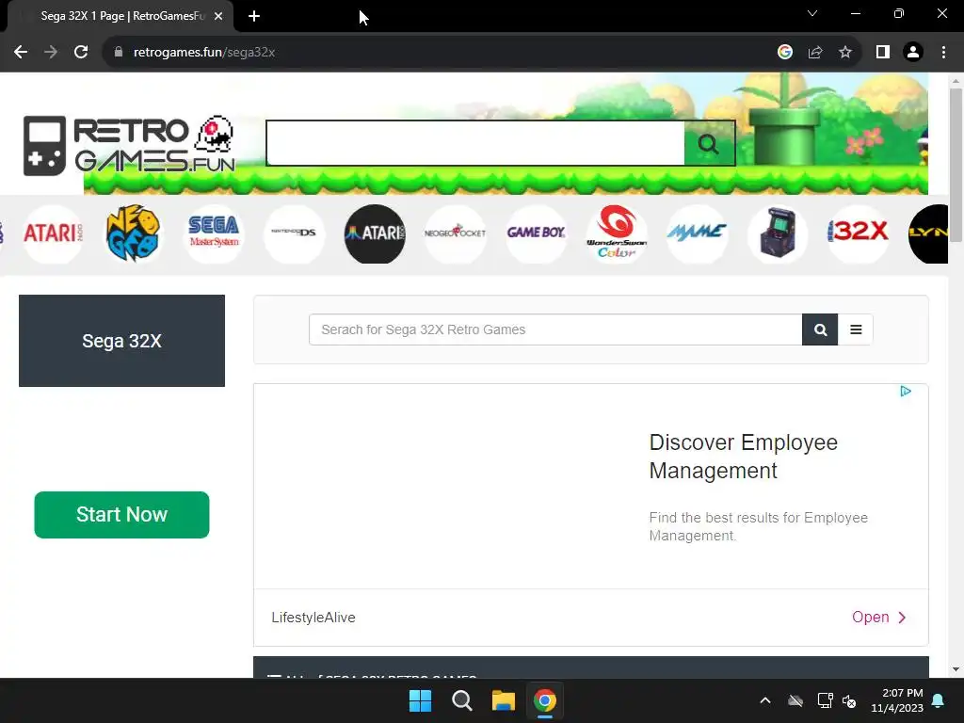Open the tab search chevron
The width and height of the screenshot is (964, 723).
click(812, 13)
